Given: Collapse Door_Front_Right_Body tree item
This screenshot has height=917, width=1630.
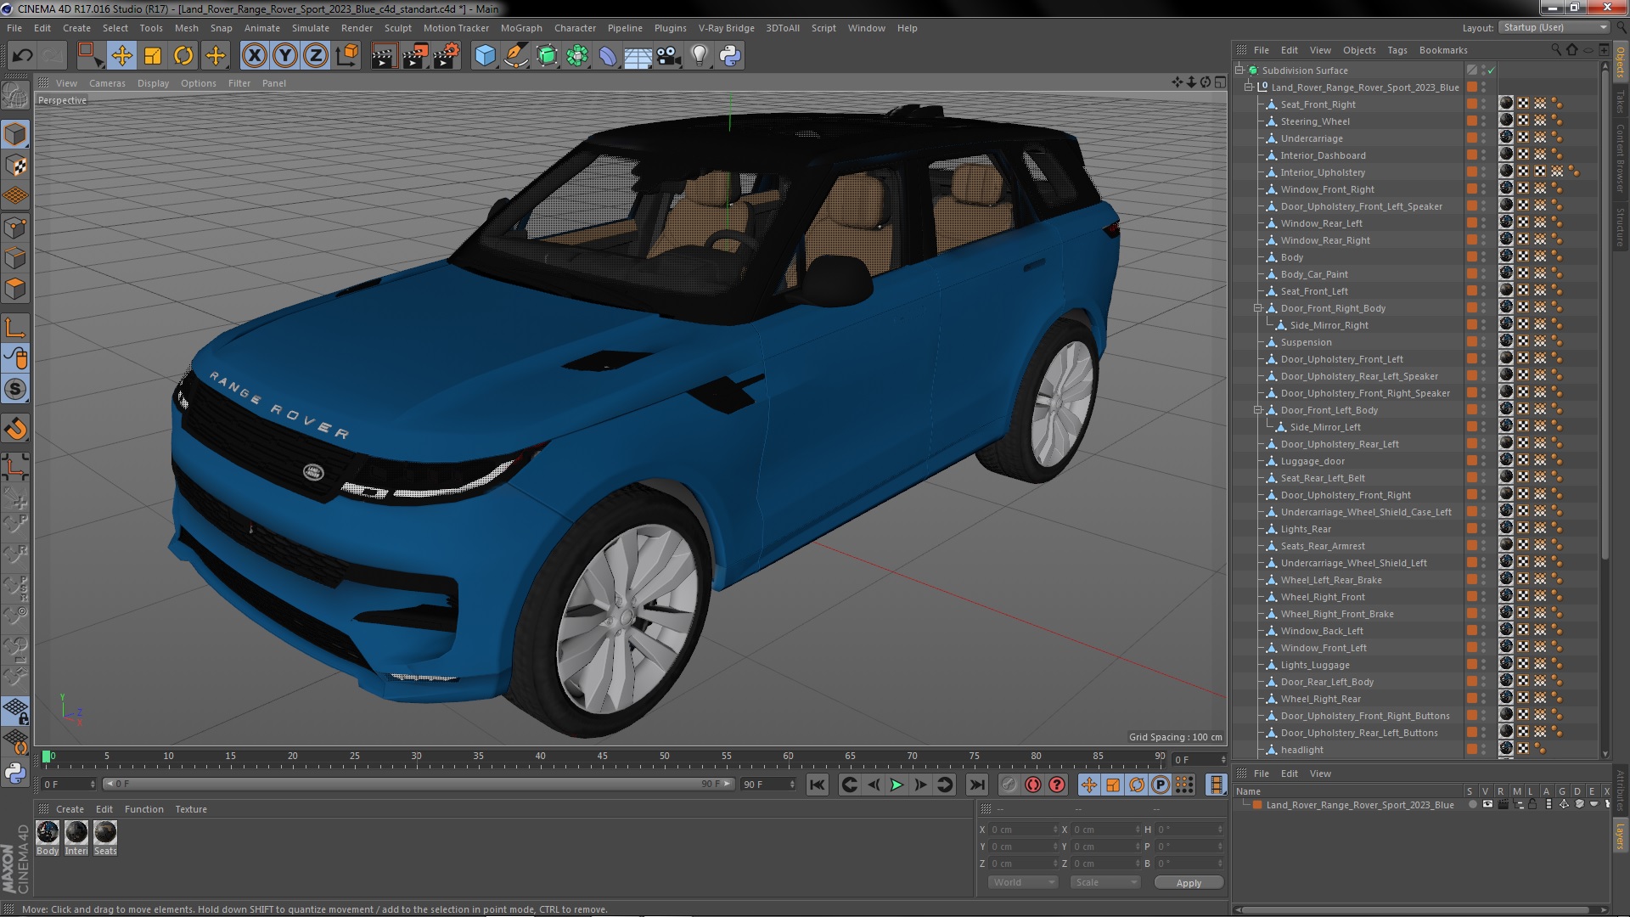Looking at the screenshot, I should 1258,308.
